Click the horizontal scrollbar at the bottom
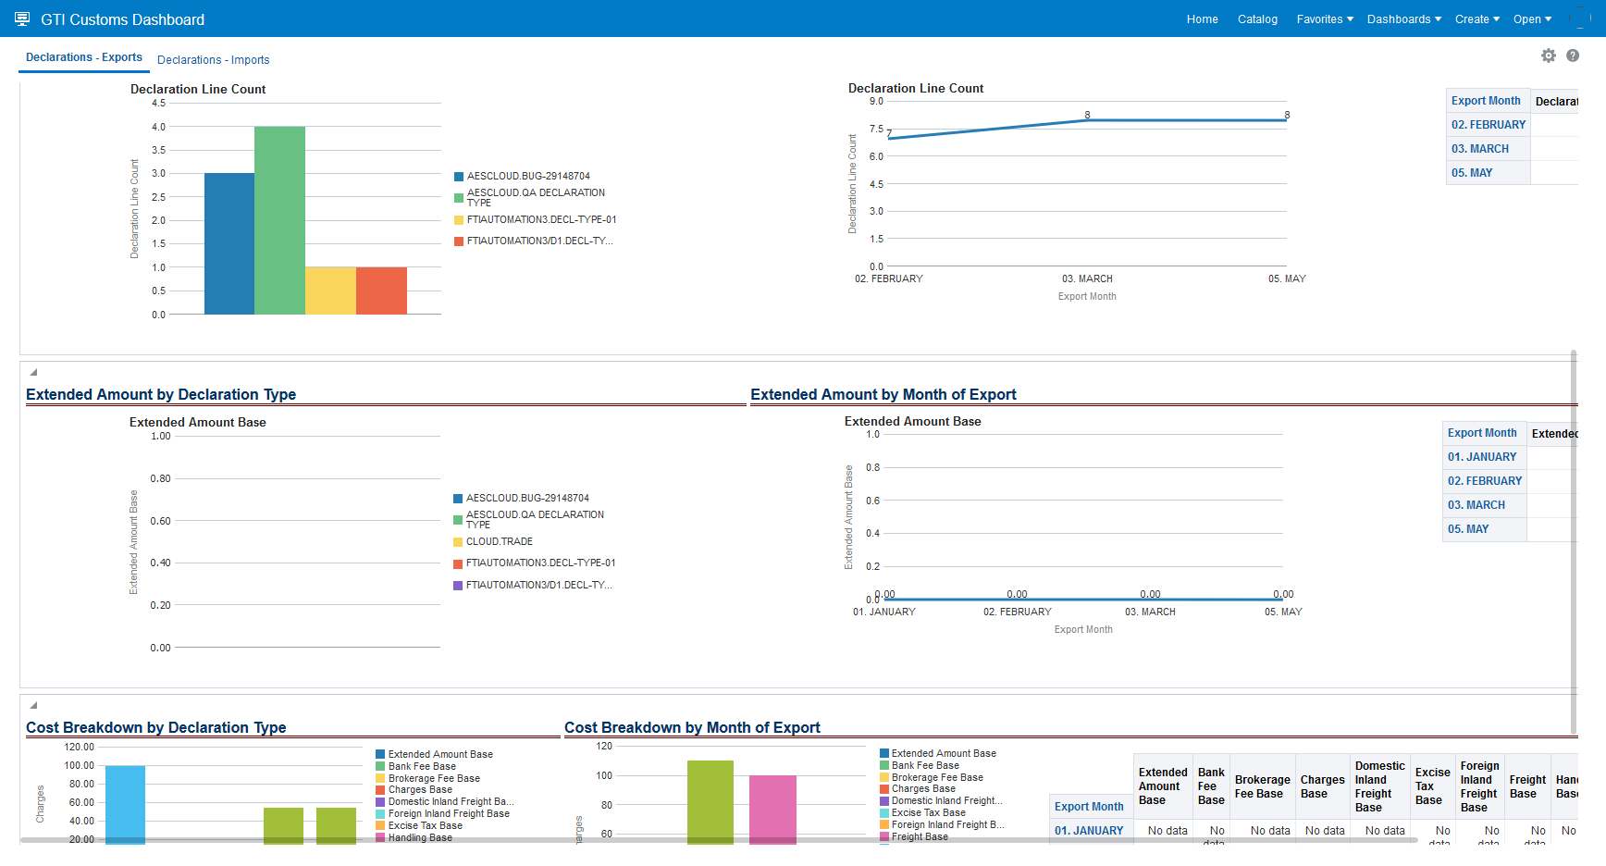Viewport: 1606px width, 866px height. click(x=719, y=840)
